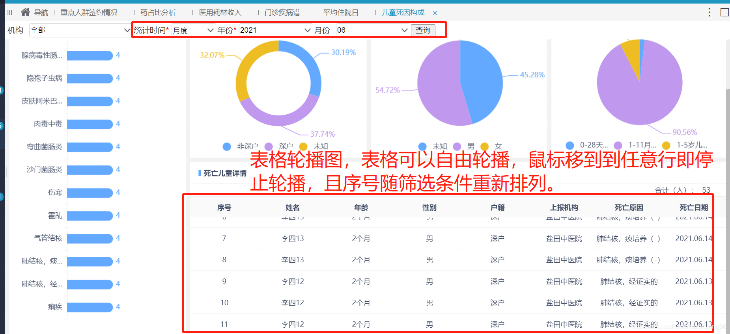Click the 死亡儿童详情 section title

[225, 173]
